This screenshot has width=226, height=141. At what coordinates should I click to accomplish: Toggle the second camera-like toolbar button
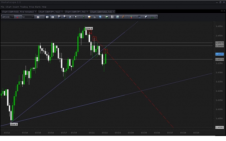(x=52, y=17)
